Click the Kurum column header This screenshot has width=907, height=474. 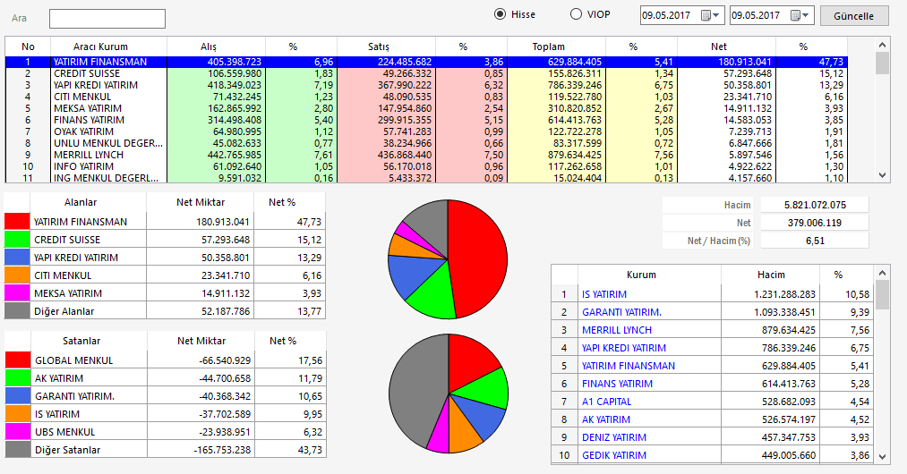650,275
